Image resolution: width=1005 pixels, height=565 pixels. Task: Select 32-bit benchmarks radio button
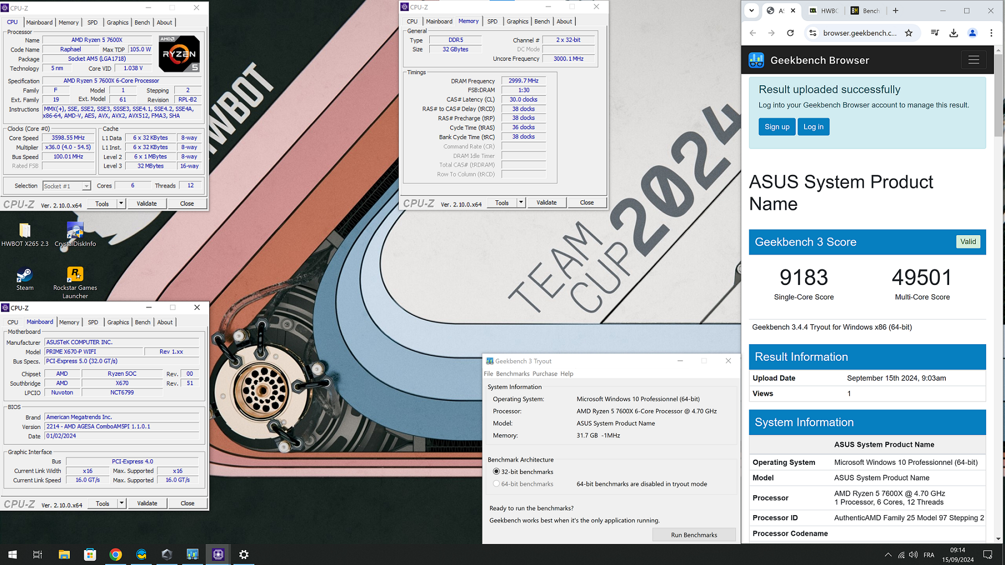point(496,471)
